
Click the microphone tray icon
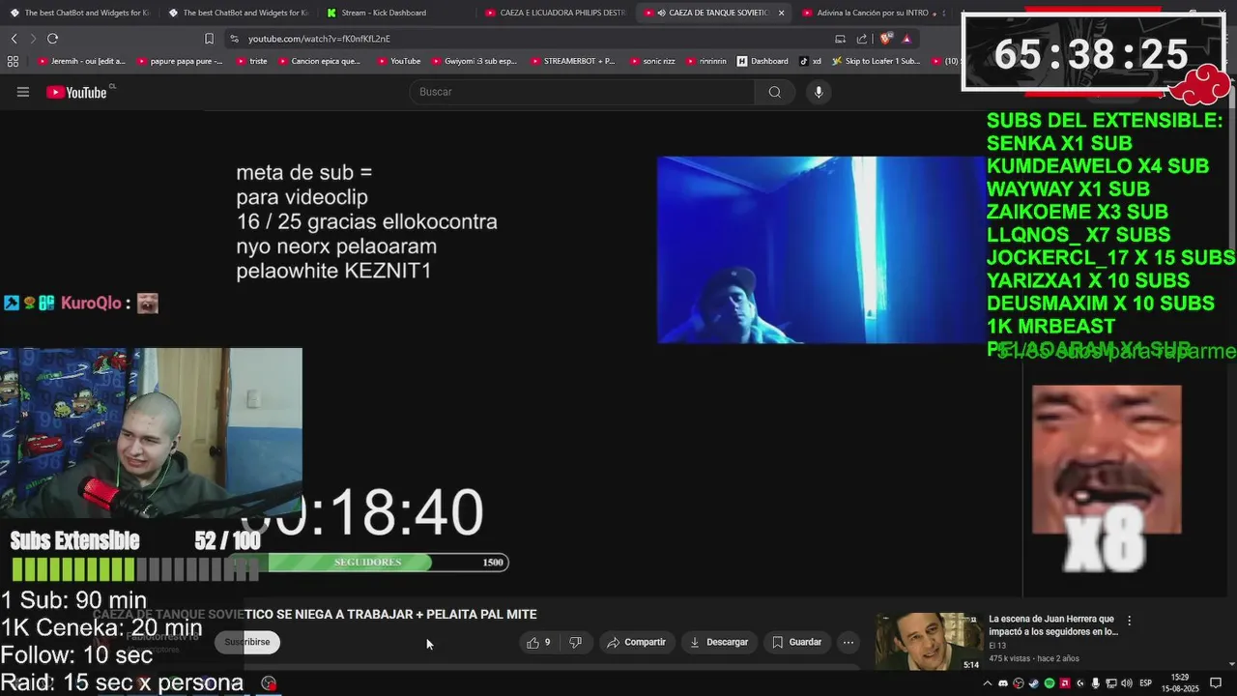(1096, 683)
